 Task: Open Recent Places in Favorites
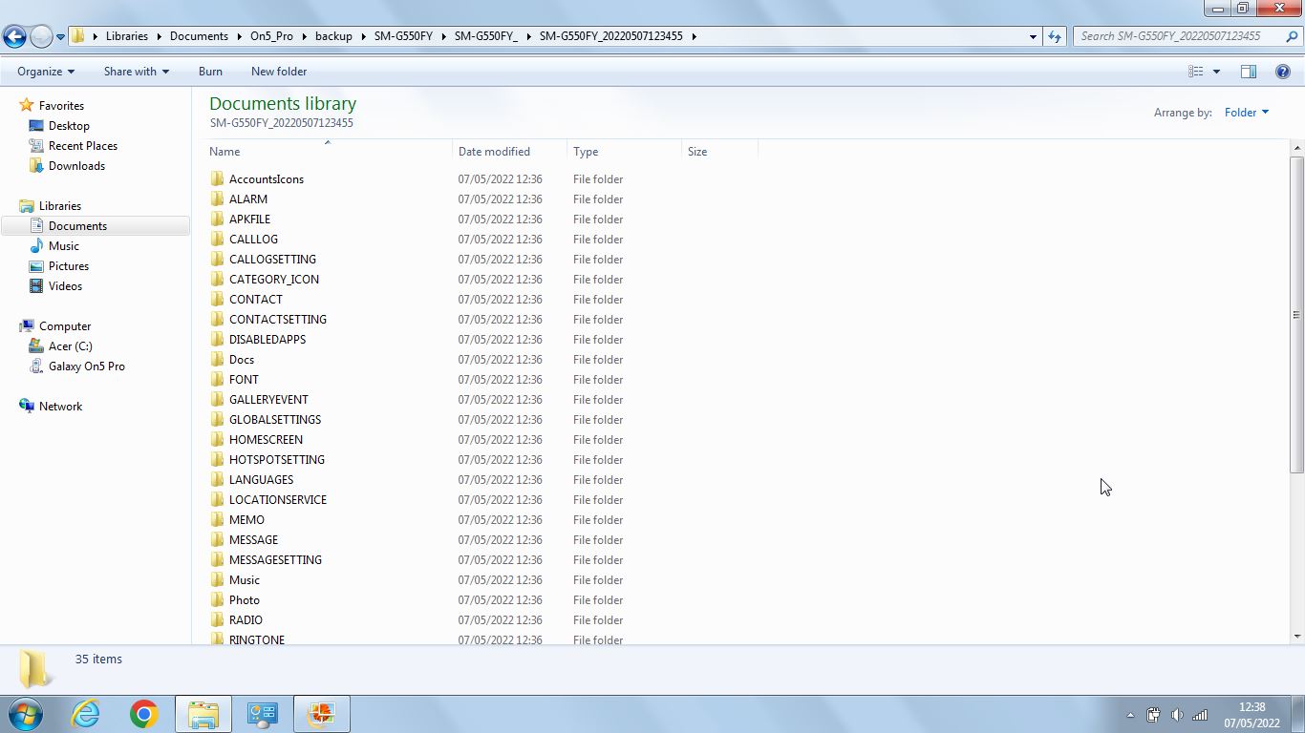[x=83, y=146]
